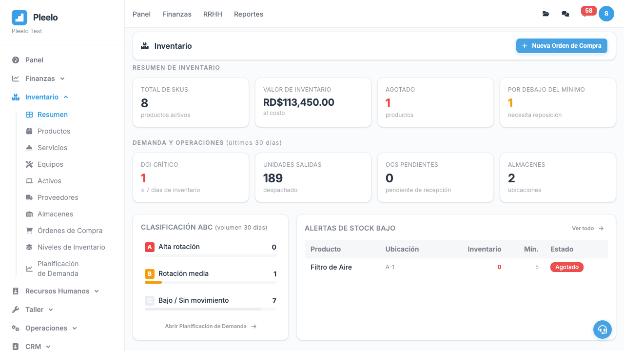Click the Rotación media progress bar
This screenshot has width=624, height=351.
[x=210, y=281]
